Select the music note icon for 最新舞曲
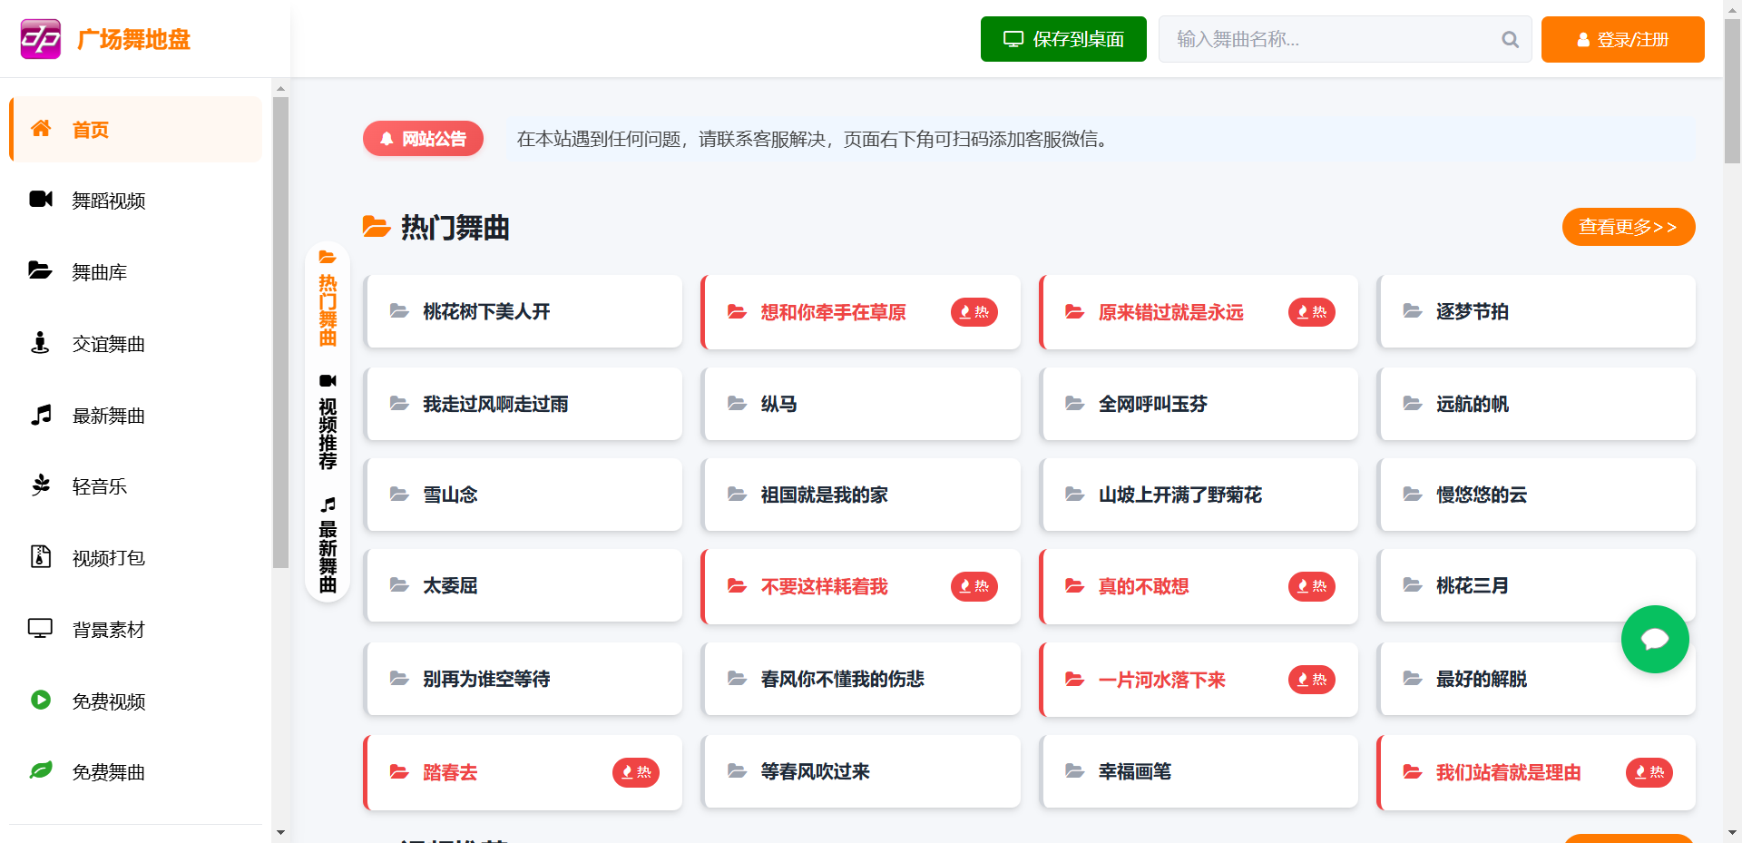 [40, 415]
